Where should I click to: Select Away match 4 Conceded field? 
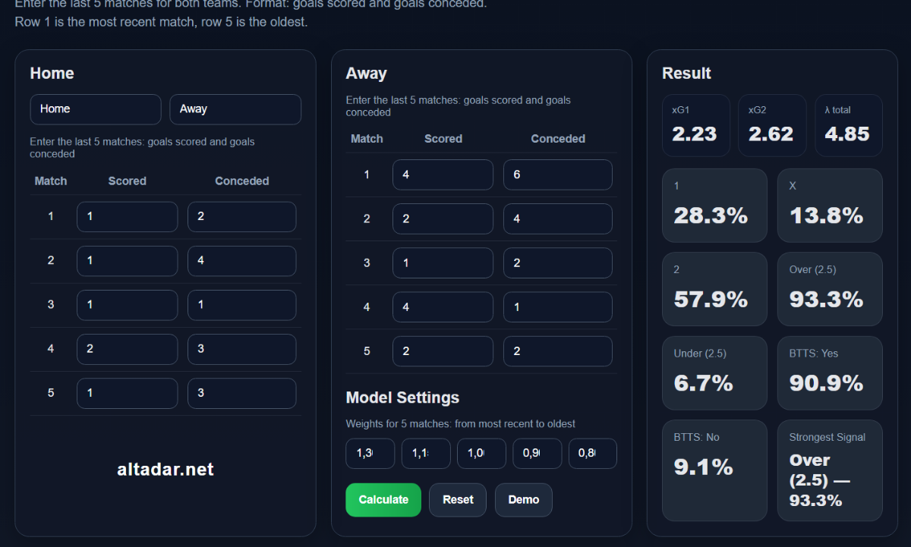point(557,307)
